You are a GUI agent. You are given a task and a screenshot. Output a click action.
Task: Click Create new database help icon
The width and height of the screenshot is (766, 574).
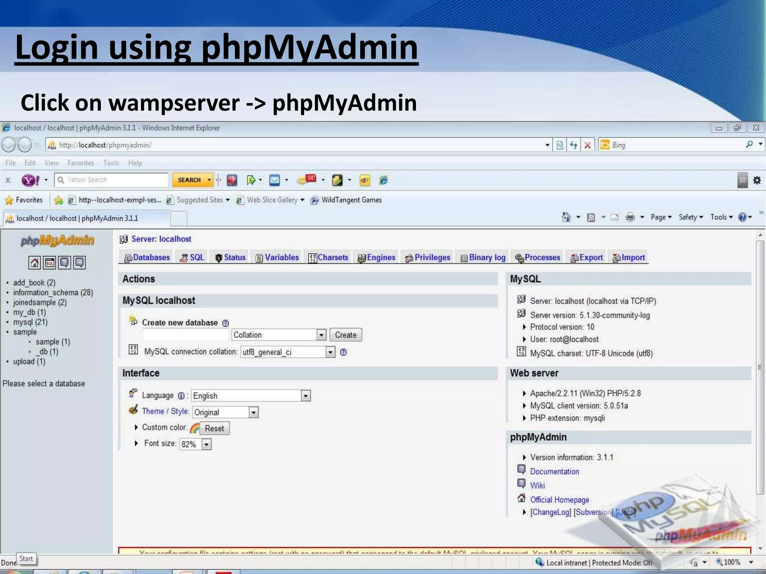[x=226, y=323]
